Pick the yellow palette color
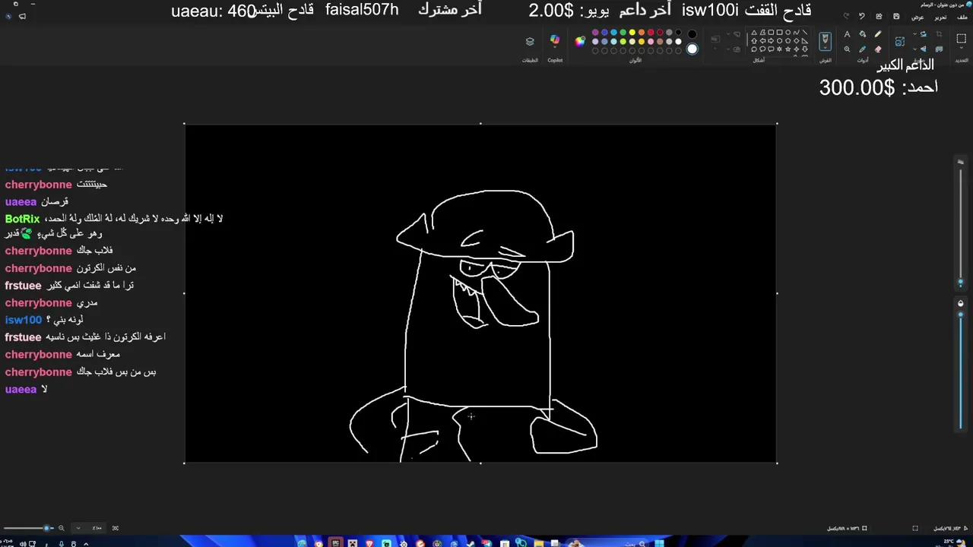Image resolution: width=973 pixels, height=547 pixels. [632, 32]
